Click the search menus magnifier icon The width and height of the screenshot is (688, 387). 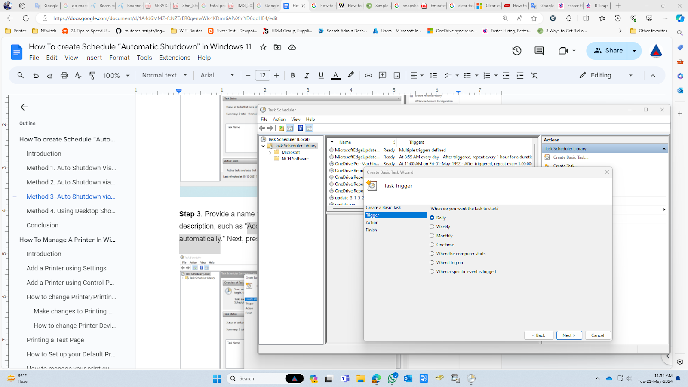(x=20, y=75)
